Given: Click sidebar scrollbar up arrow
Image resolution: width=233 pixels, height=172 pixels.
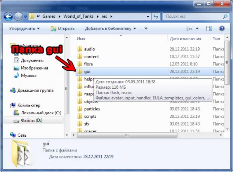Looking at the screenshot, I should [67, 38].
